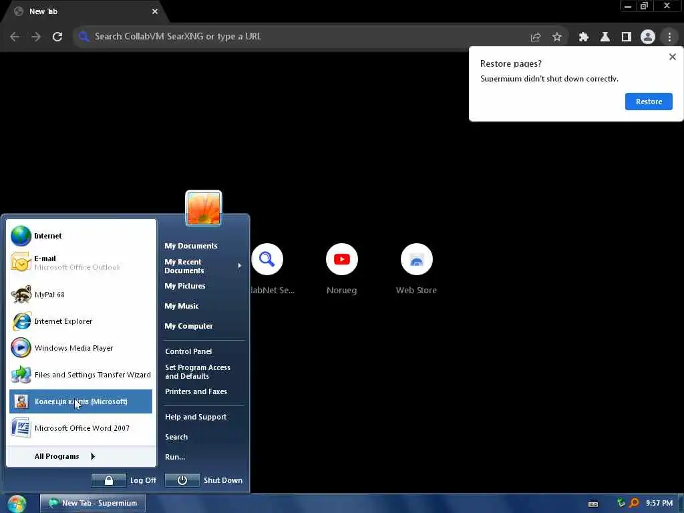This screenshot has width=684, height=513.
Task: Open Set Program Access and Defaults
Action: click(198, 371)
